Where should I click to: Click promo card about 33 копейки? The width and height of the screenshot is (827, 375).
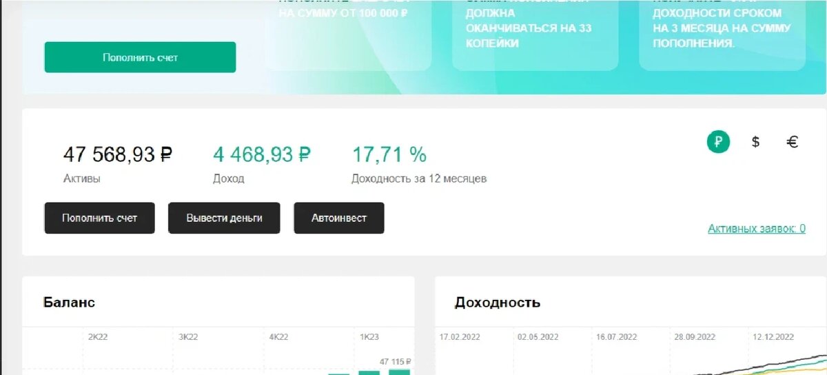535,34
